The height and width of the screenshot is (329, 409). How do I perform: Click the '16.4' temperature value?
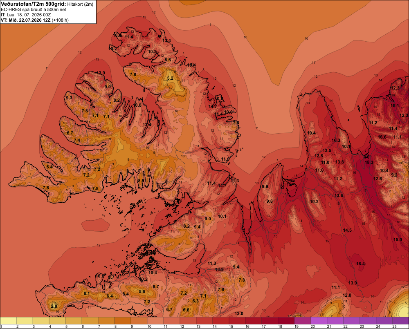click(360, 264)
